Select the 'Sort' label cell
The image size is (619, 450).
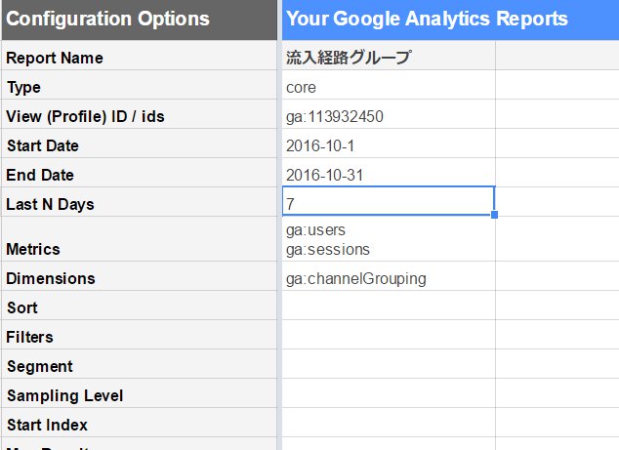140,306
